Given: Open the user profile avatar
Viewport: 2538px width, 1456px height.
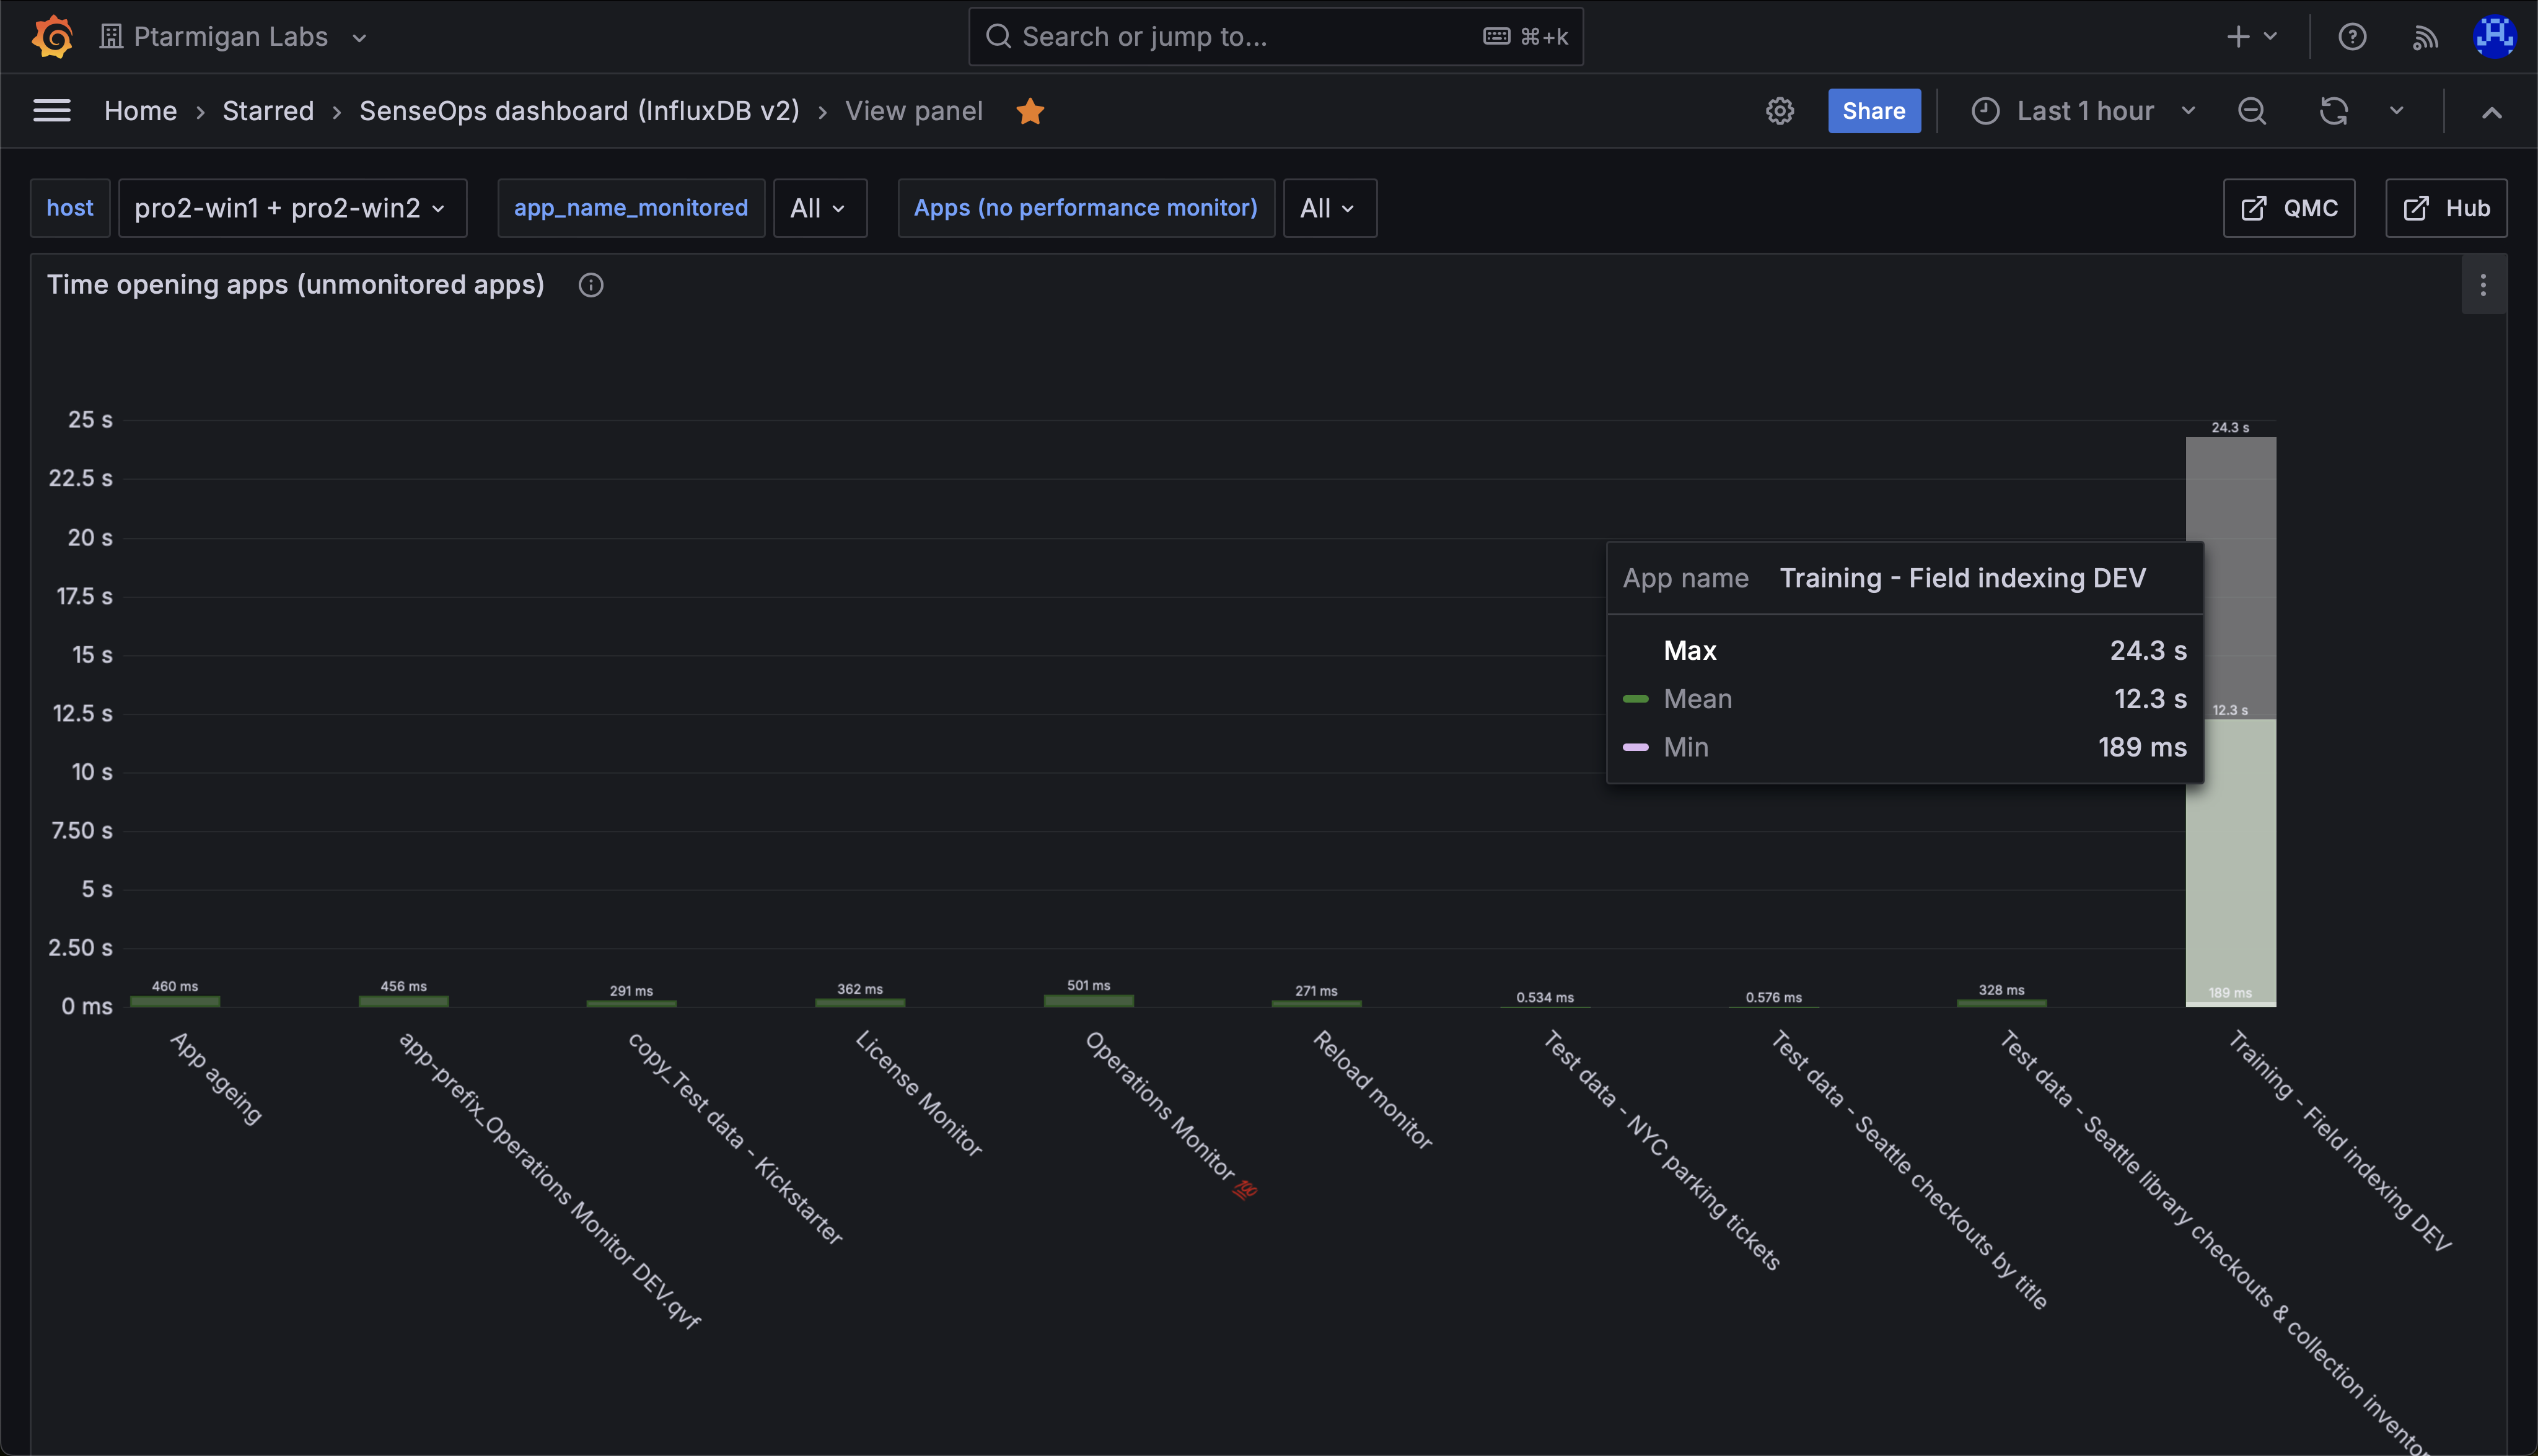Looking at the screenshot, I should click(2495, 37).
